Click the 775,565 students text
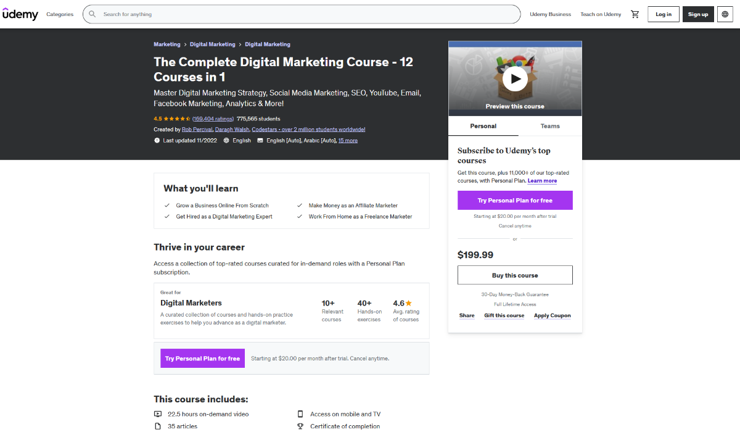The width and height of the screenshot is (740, 432). pyautogui.click(x=258, y=118)
